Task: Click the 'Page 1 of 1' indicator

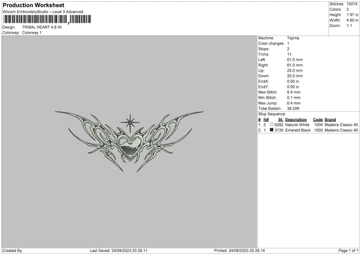Action: point(348,250)
